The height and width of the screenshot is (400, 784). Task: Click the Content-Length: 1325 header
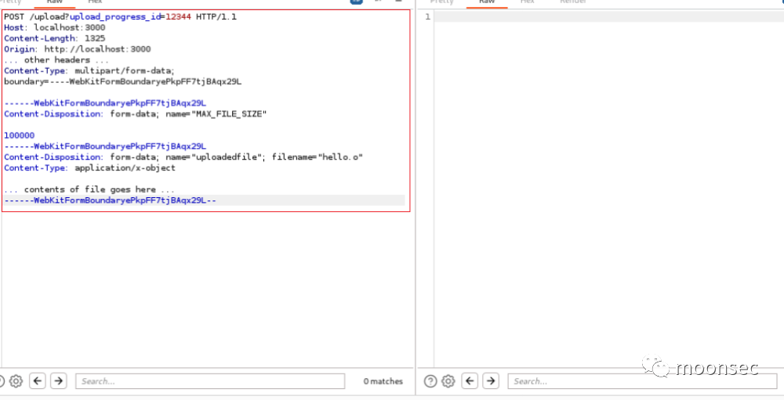point(55,38)
